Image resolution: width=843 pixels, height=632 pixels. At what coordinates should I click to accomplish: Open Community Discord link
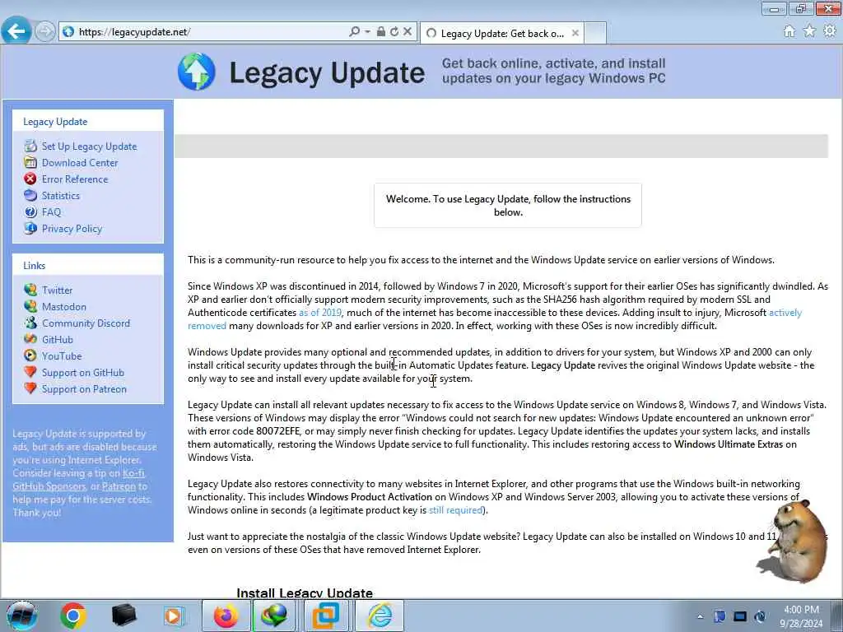click(x=86, y=323)
